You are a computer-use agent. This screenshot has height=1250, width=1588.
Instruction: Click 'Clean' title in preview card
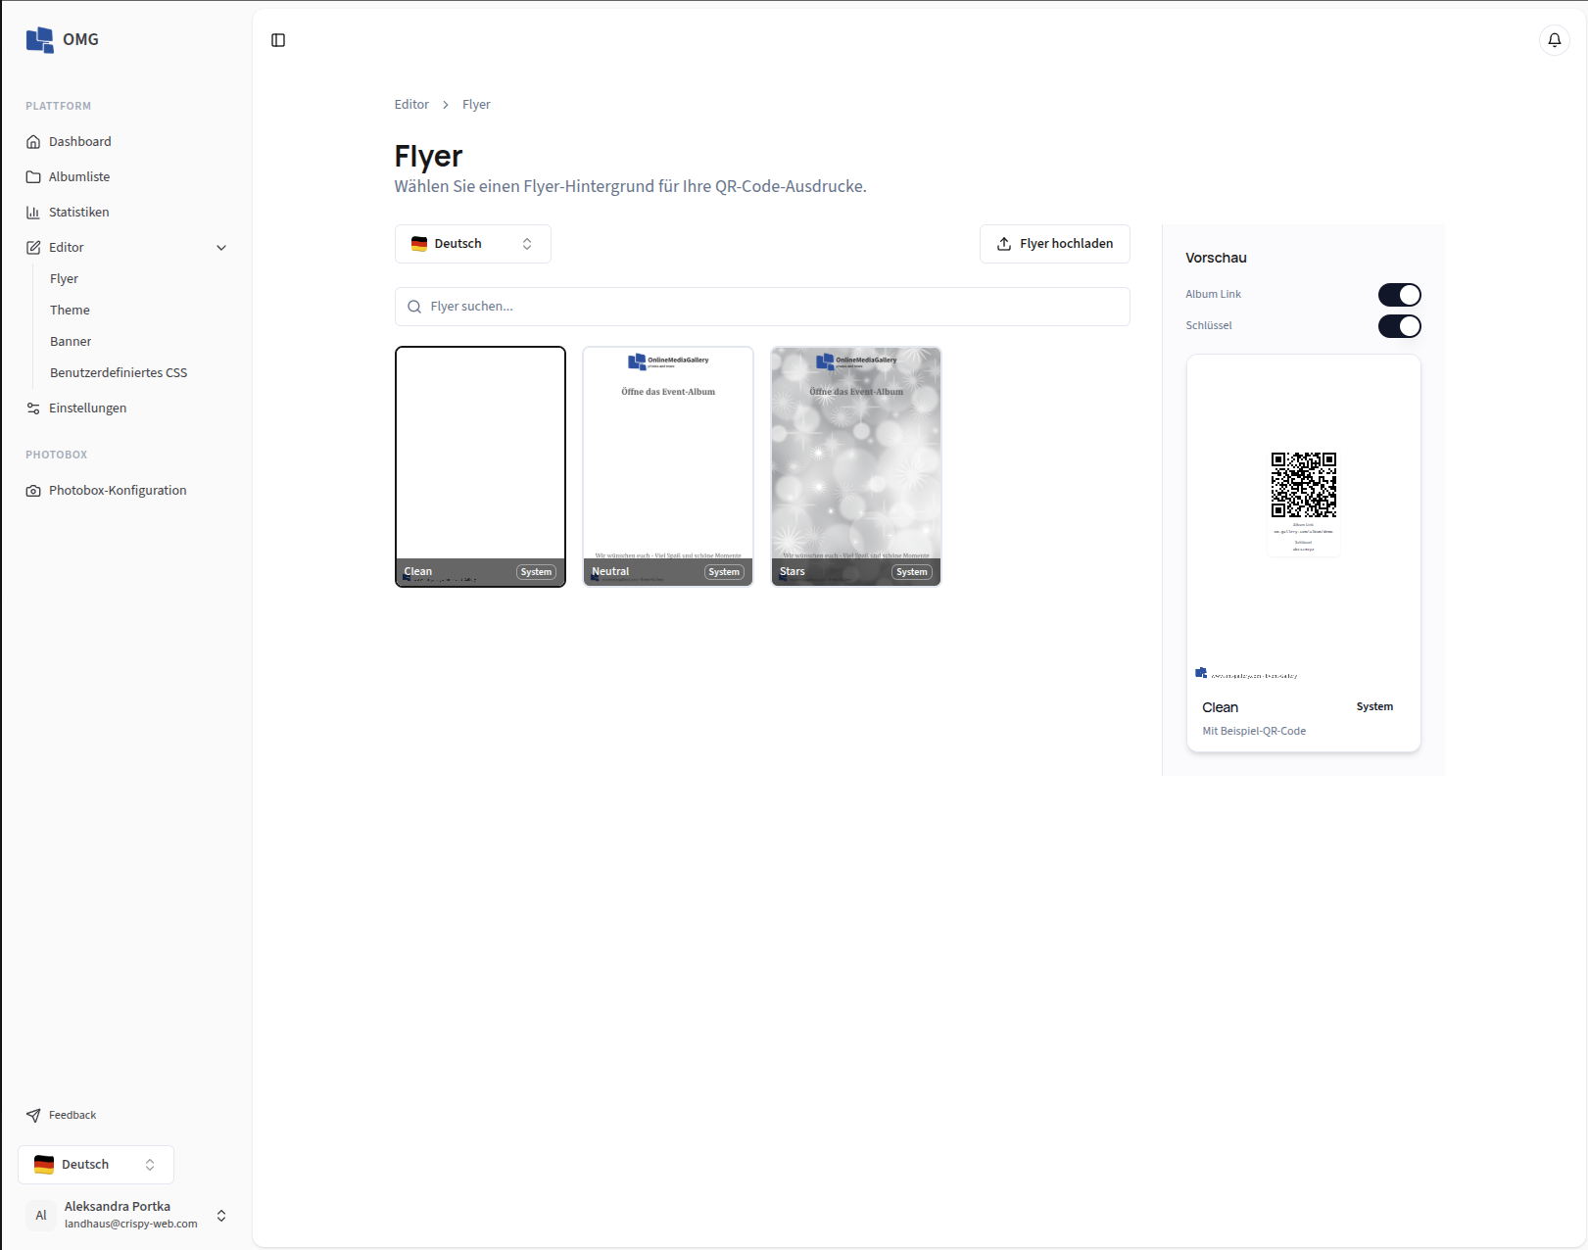[x=1220, y=708]
